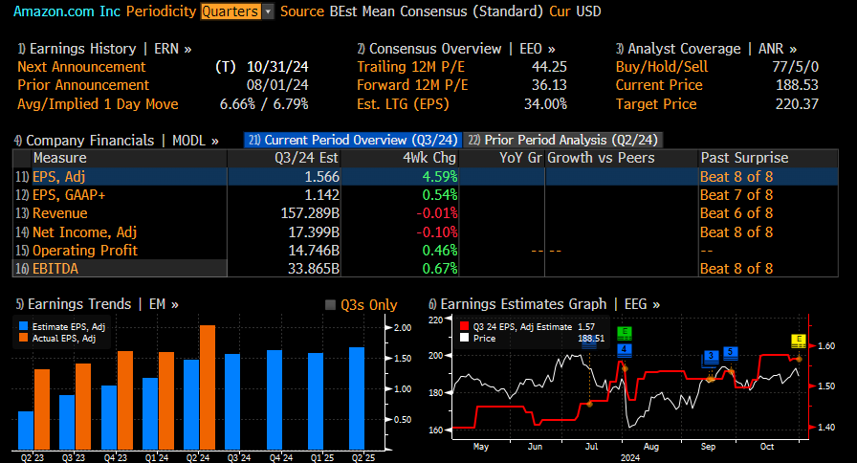The image size is (857, 463).
Task: Select the EPS, Adj row
Action: [x=426, y=177]
